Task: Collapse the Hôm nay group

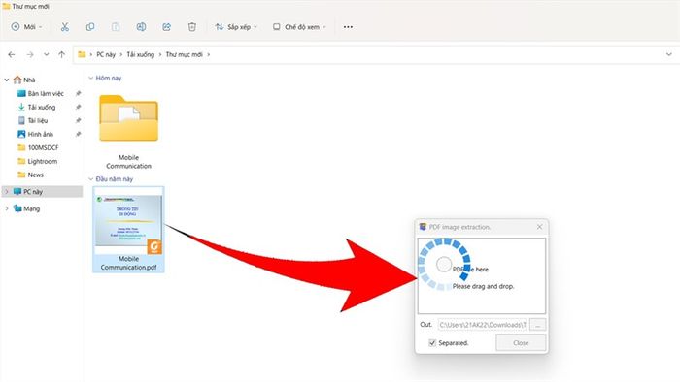Action: pyautogui.click(x=90, y=78)
